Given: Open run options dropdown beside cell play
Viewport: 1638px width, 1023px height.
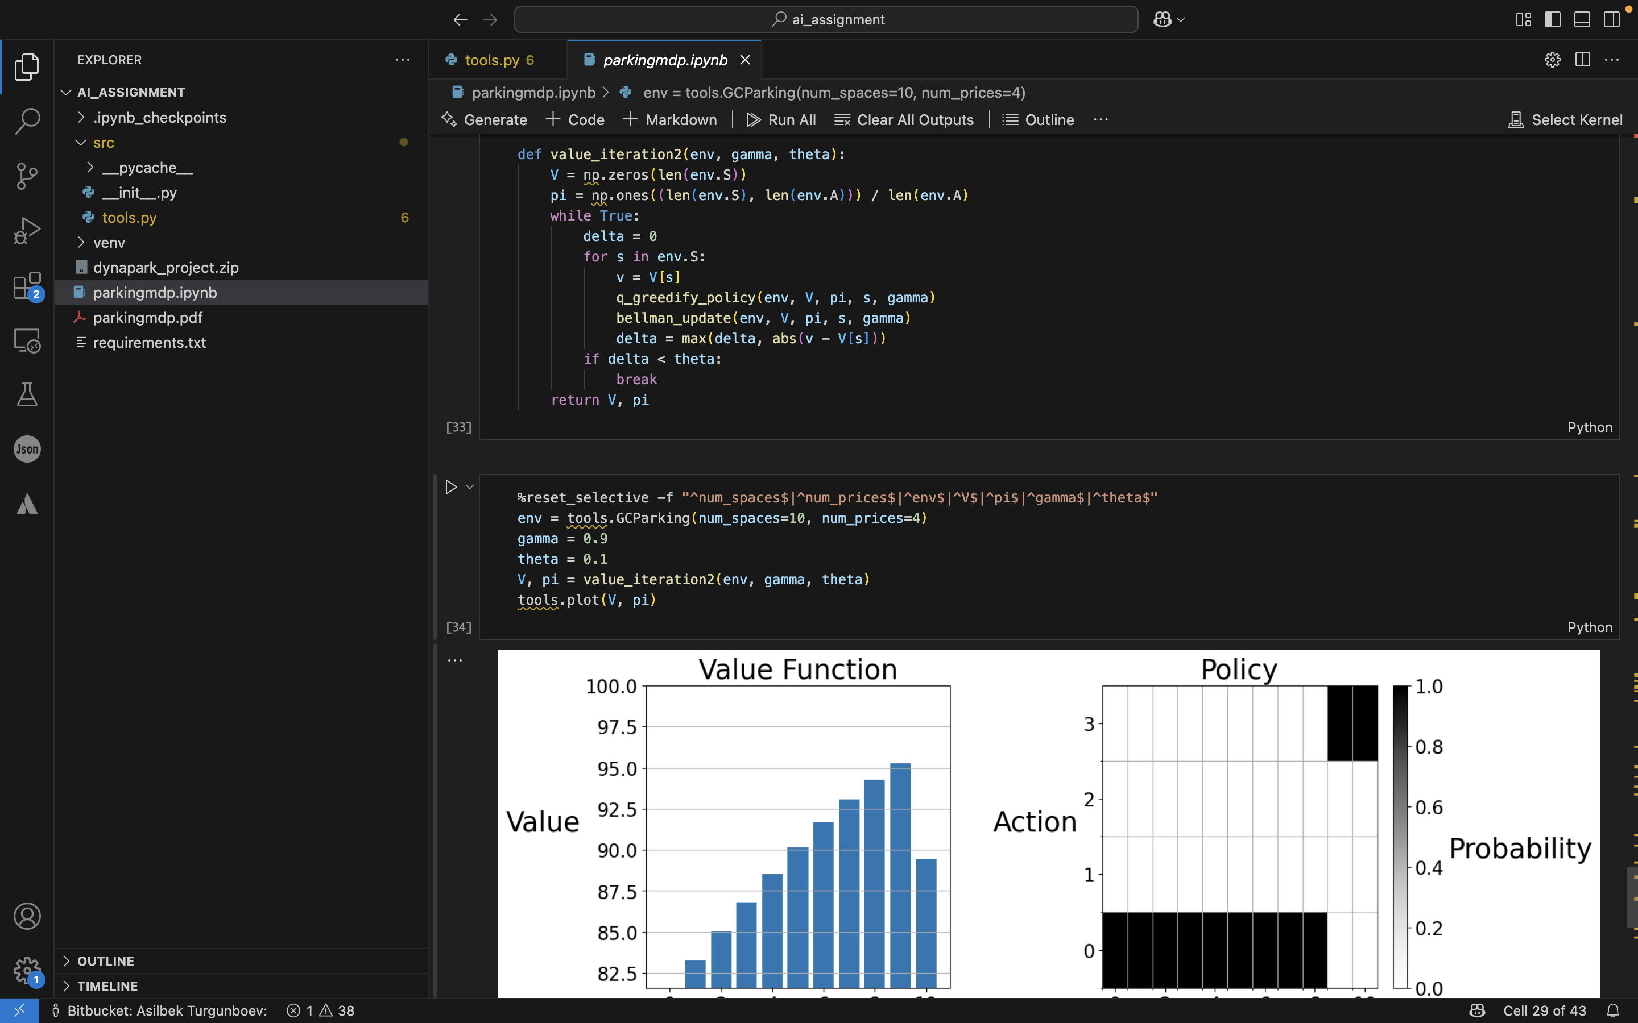Looking at the screenshot, I should click(x=470, y=487).
